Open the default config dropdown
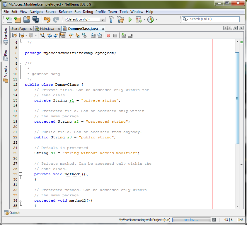This screenshot has width=247, height=225. pyautogui.click(x=102, y=20)
